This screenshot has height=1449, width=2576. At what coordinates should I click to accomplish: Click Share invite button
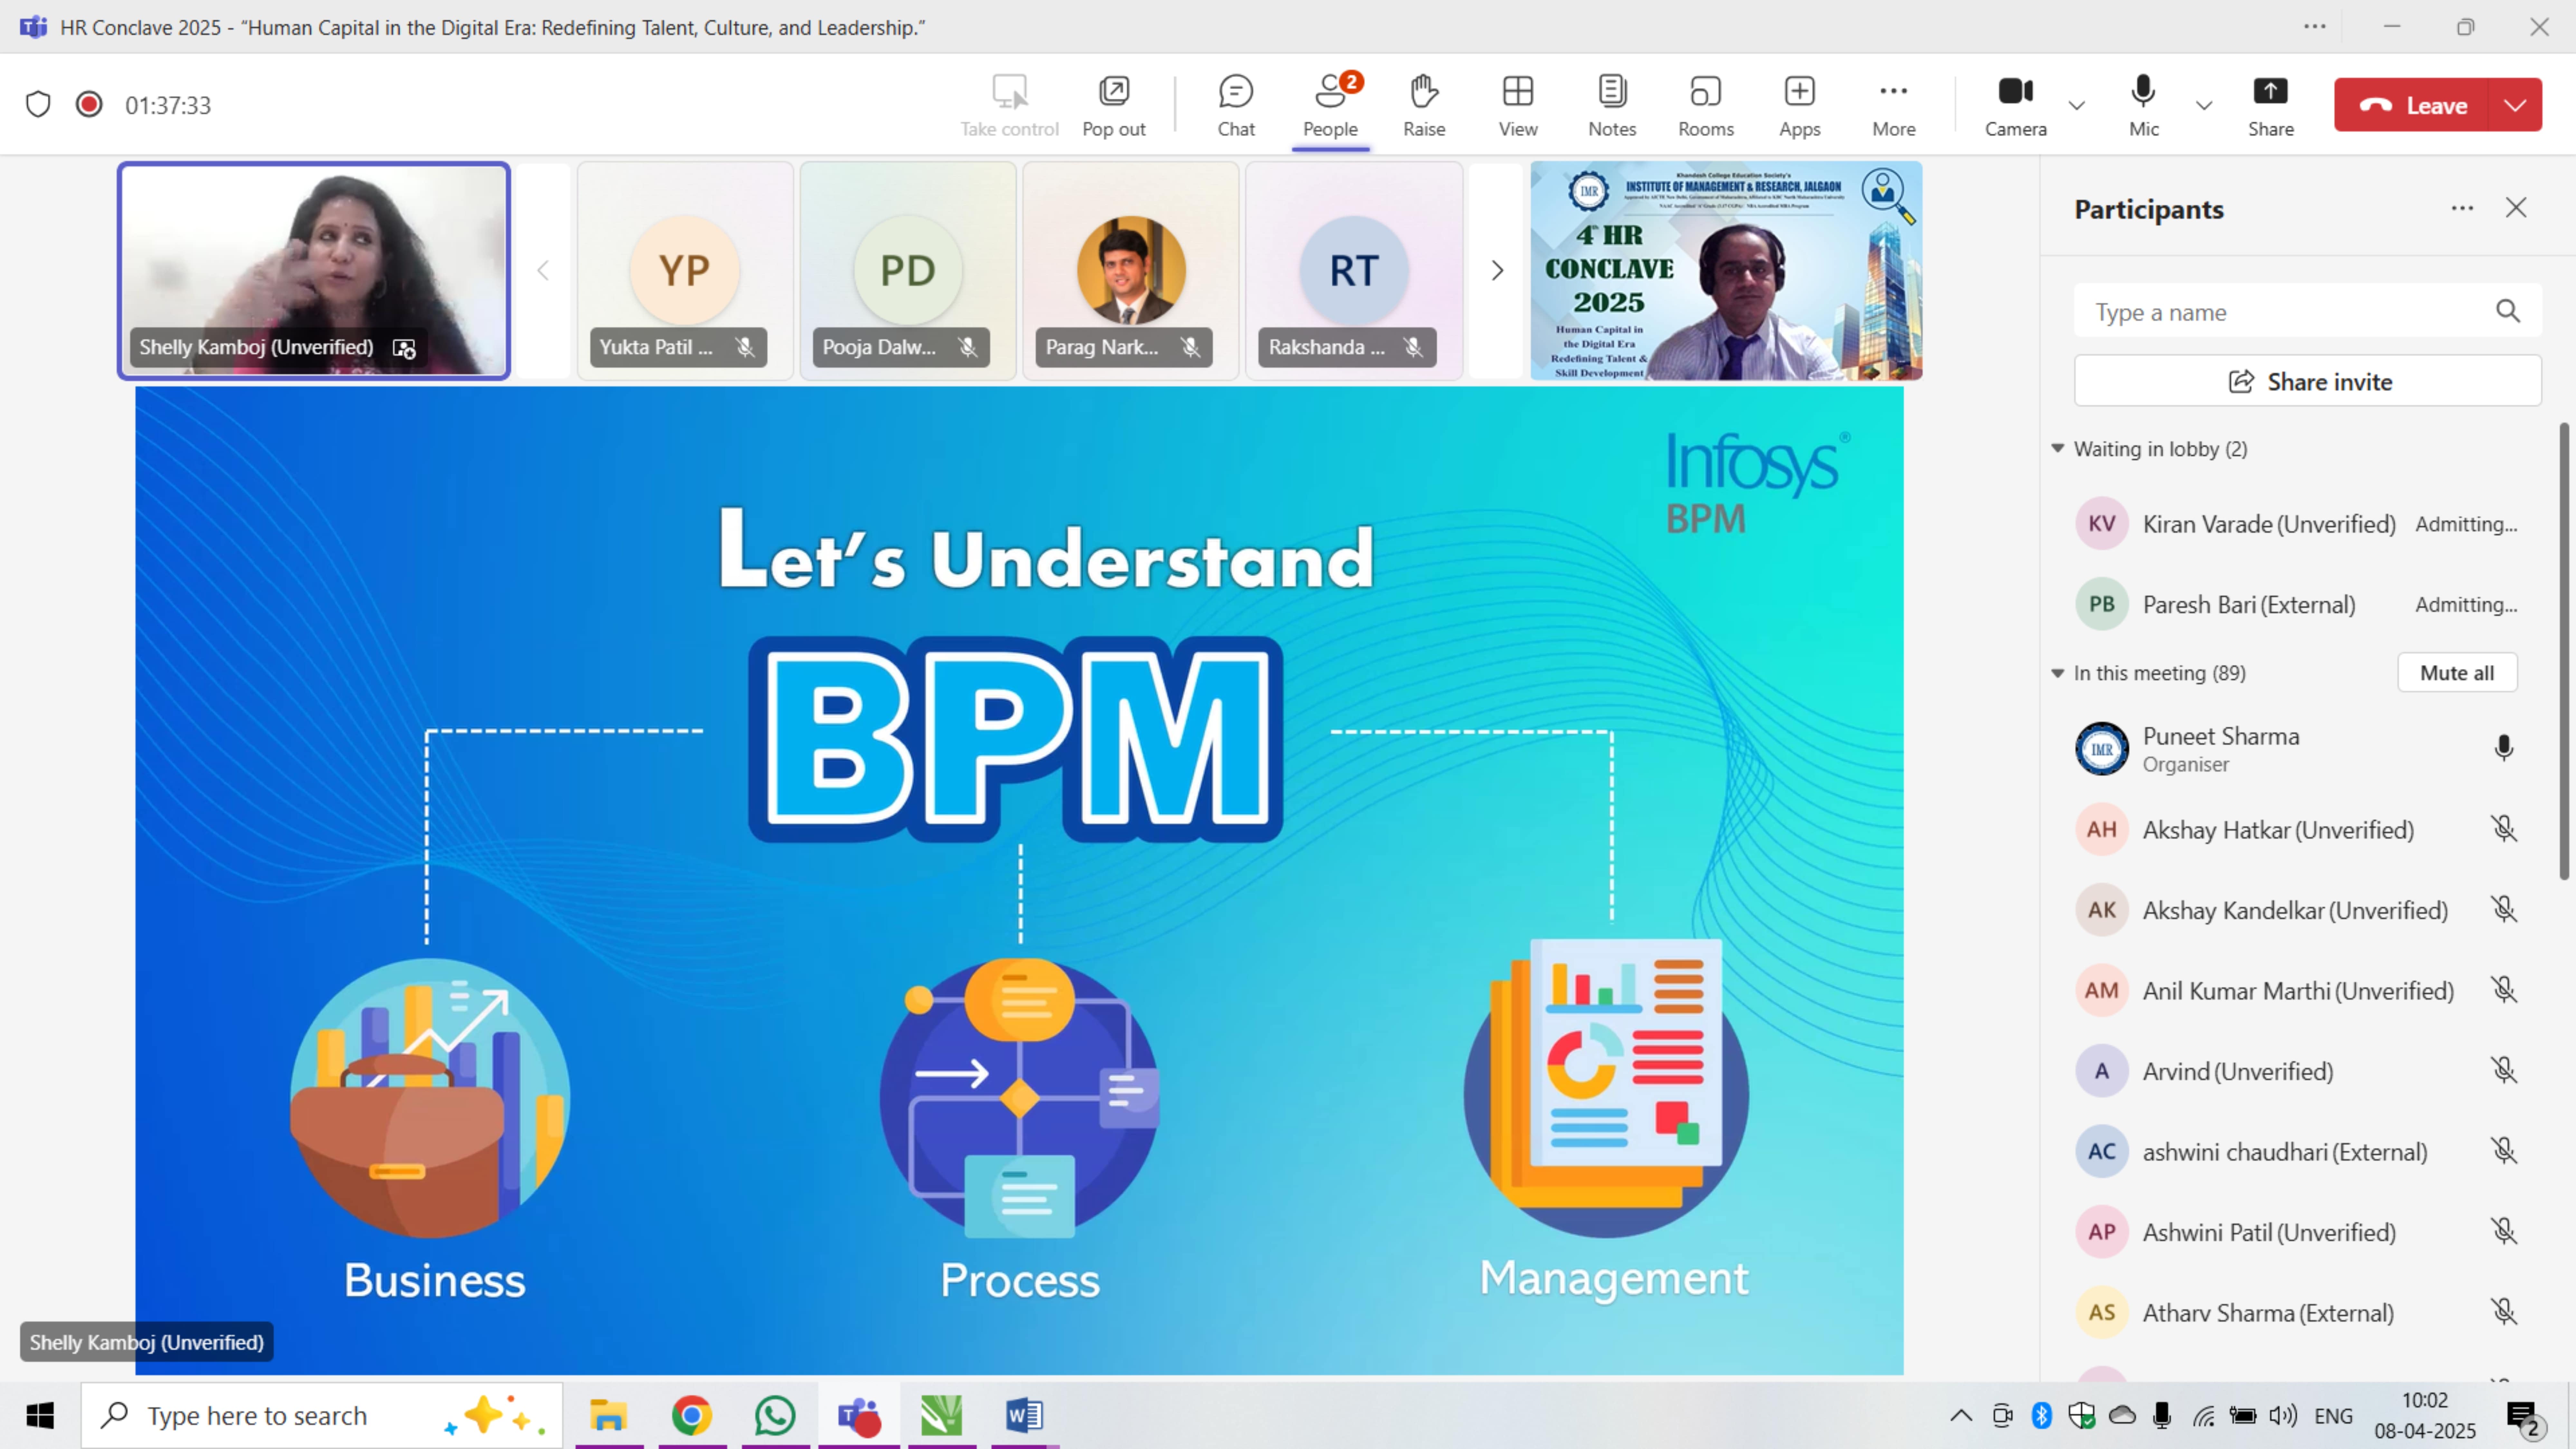[x=2308, y=381]
